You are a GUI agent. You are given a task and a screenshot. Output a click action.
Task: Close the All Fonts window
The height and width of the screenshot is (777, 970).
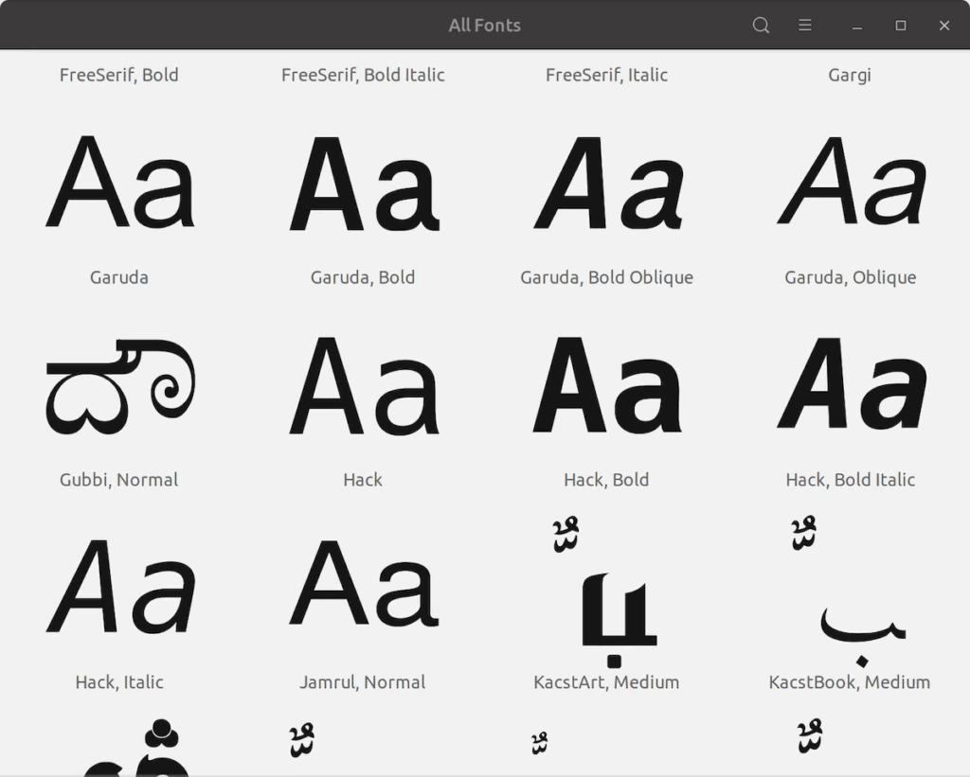click(944, 26)
